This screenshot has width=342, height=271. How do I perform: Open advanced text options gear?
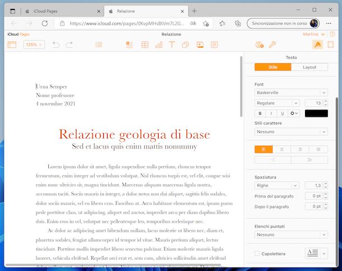click(x=294, y=113)
